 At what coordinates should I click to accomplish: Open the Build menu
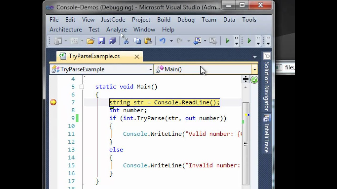pyautogui.click(x=164, y=20)
